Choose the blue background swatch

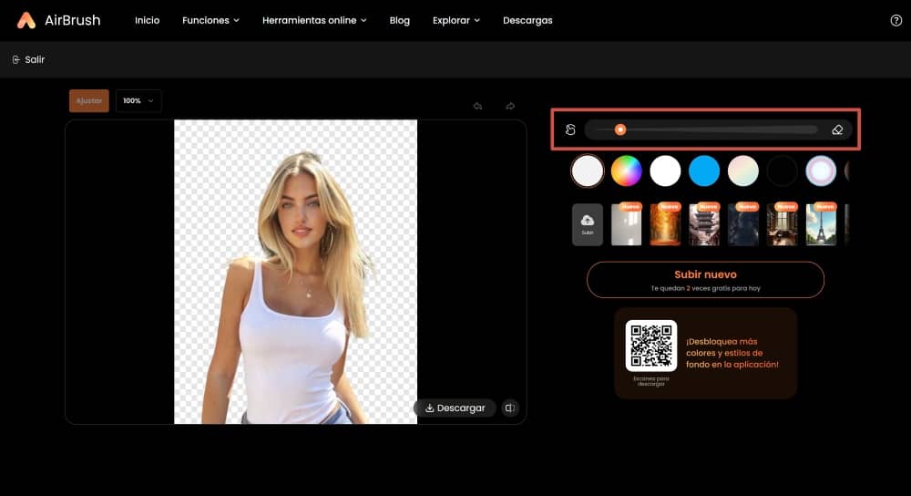(704, 170)
